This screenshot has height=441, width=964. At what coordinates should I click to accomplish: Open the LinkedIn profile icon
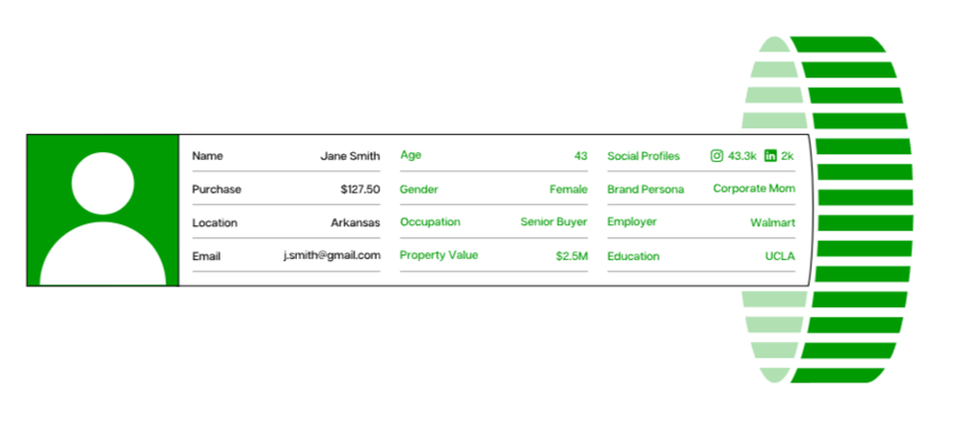click(770, 156)
